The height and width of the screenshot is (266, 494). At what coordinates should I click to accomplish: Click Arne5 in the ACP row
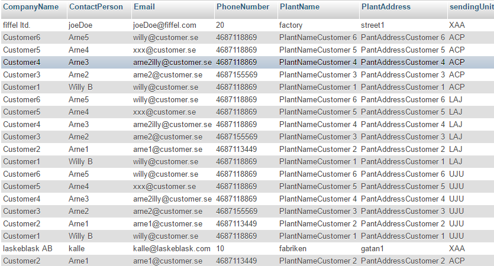coord(79,37)
